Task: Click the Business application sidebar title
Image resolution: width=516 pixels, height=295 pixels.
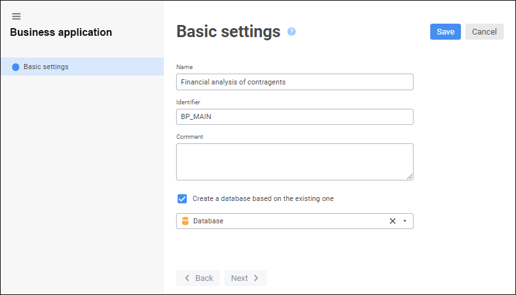Action: pyautogui.click(x=61, y=32)
